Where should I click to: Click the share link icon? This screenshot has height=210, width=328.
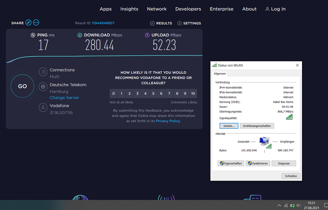point(29,23)
